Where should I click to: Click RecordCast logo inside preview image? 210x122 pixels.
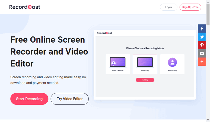coord(104,33)
